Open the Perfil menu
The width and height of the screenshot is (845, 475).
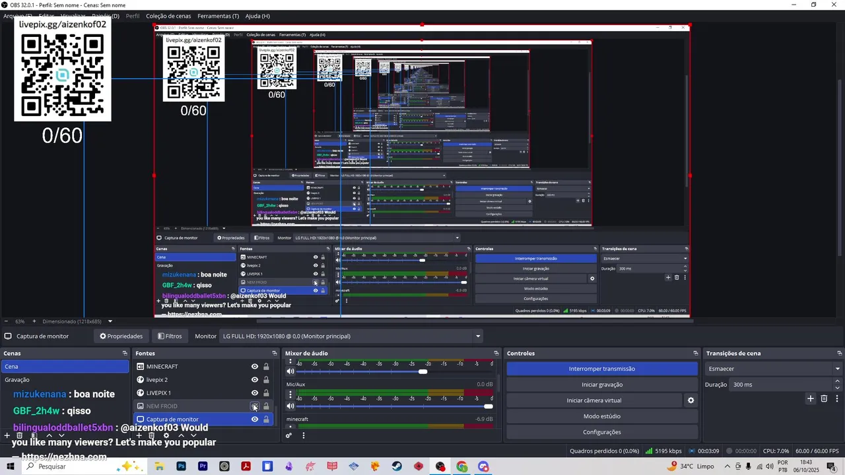pos(133,16)
